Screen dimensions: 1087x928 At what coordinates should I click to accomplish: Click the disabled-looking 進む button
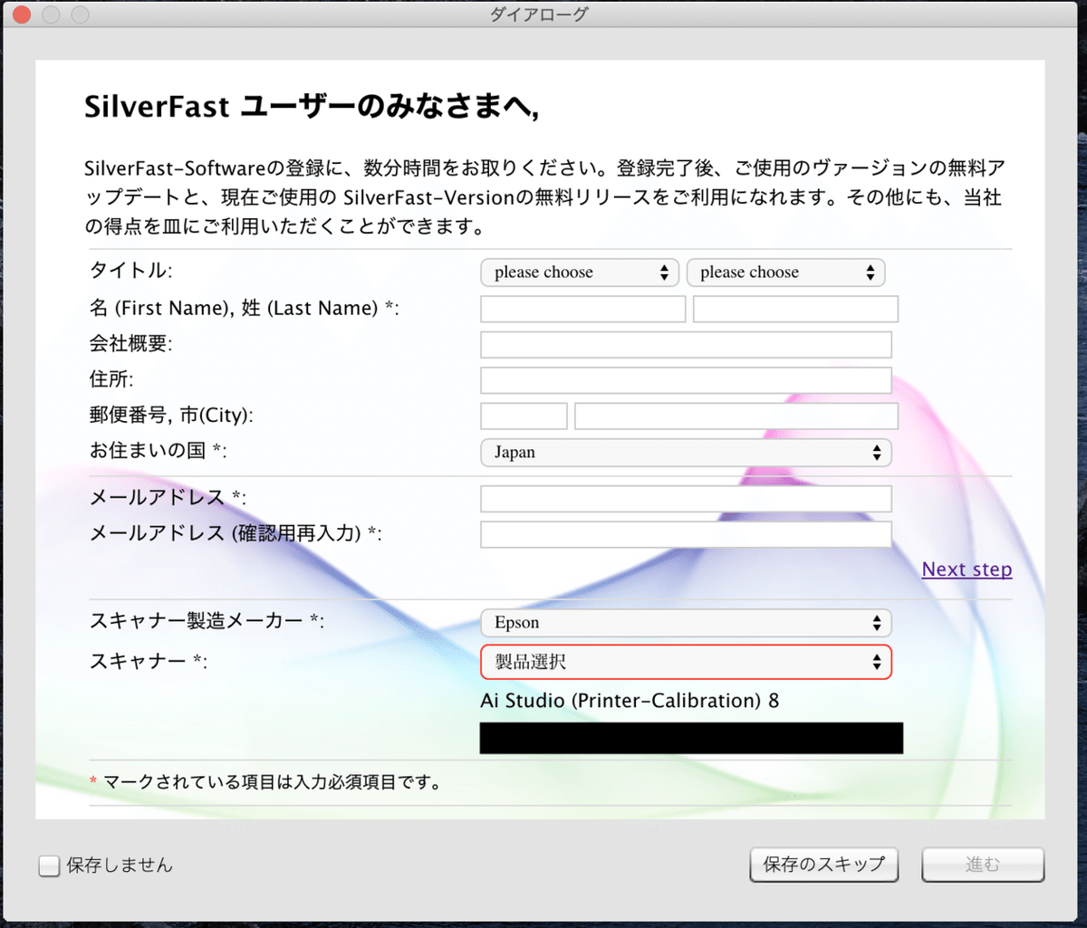coord(982,865)
